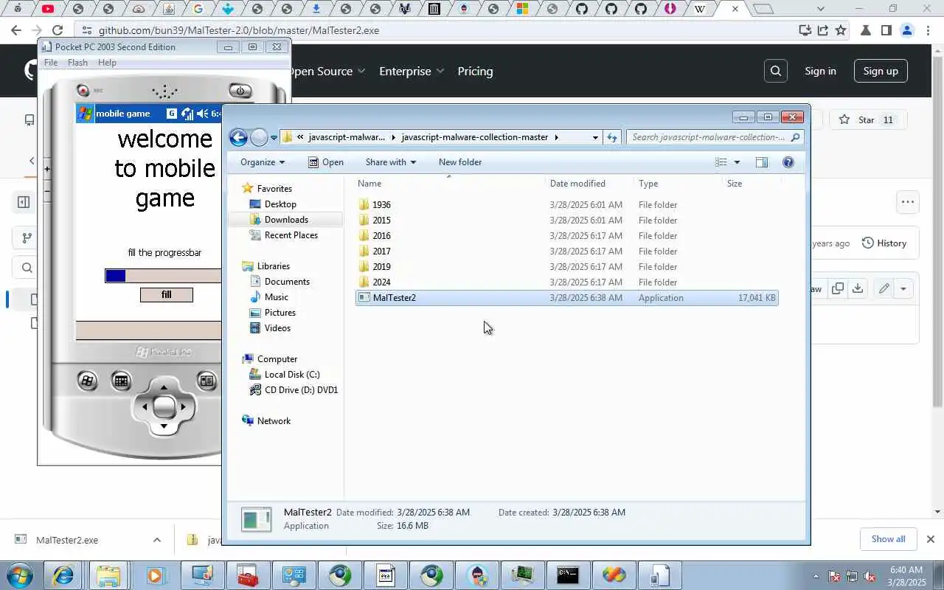
Task: Tap the Pocket PC speaker volume icon
Action: click(x=202, y=114)
